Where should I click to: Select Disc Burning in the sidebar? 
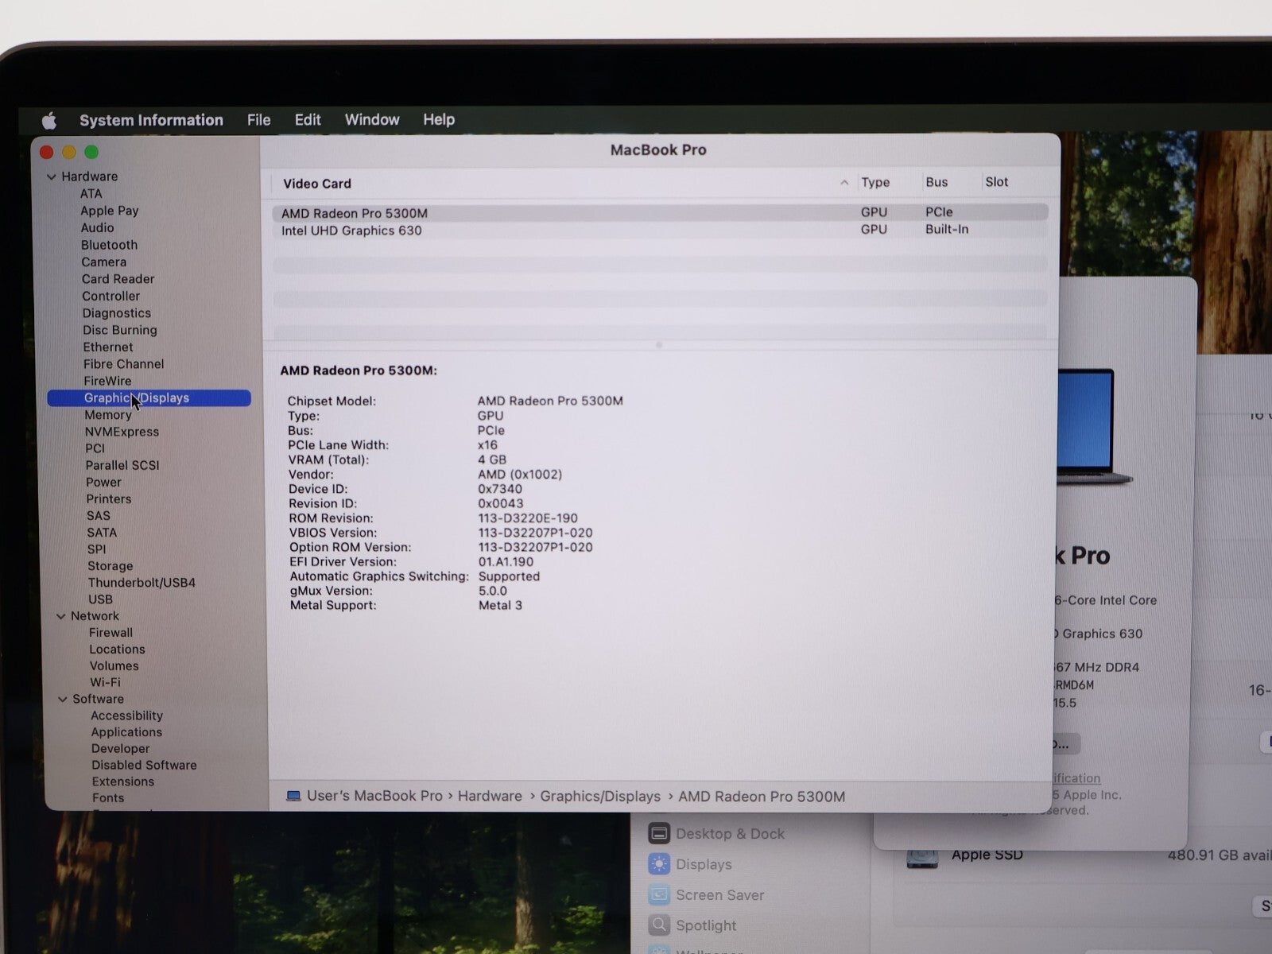(120, 330)
